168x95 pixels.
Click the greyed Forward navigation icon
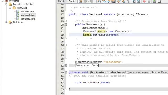coord(92,1)
